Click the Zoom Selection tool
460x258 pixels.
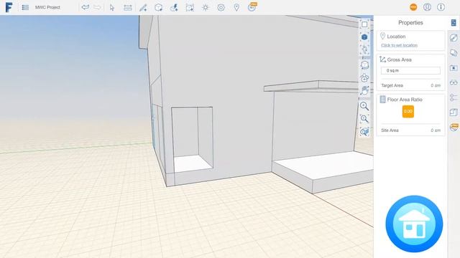pos(364,132)
